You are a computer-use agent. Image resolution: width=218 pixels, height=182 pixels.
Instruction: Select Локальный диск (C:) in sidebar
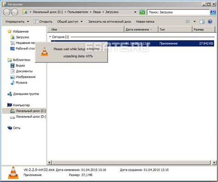pyautogui.click(x=31, y=111)
